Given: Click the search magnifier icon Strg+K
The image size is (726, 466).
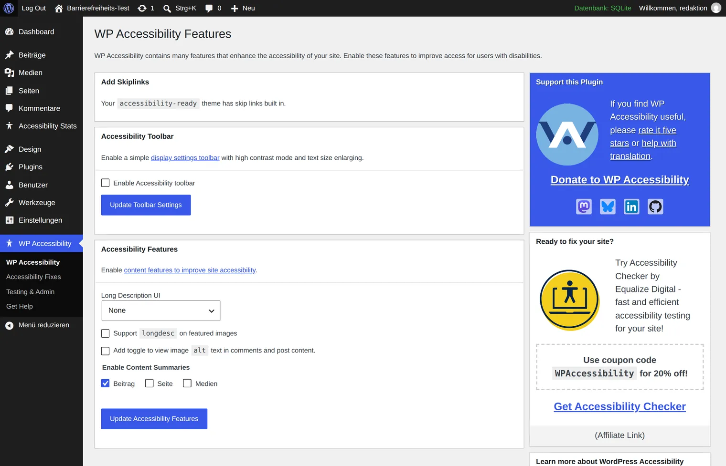Looking at the screenshot, I should tap(167, 8).
